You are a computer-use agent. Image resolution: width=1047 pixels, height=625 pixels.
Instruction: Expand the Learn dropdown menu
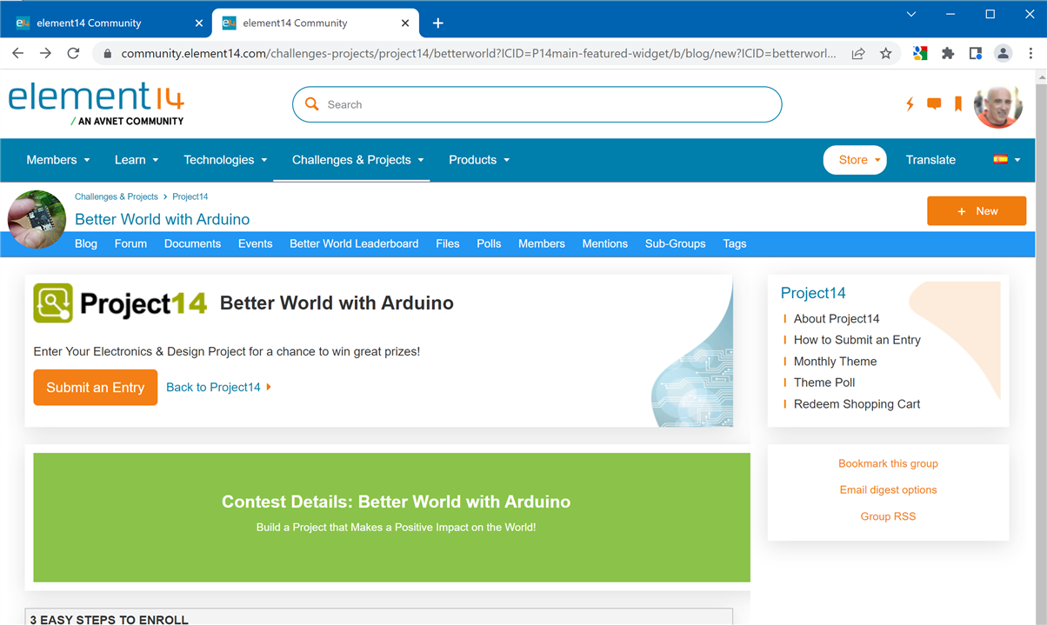[137, 160]
